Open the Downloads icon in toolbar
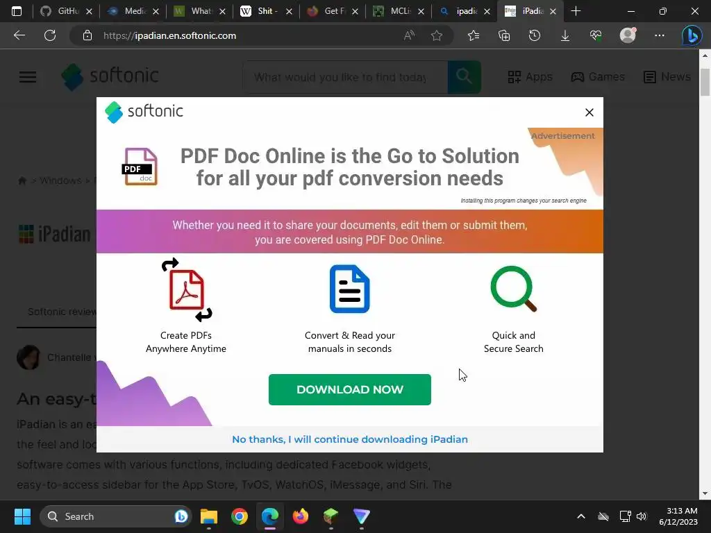Viewport: 711px width, 533px height. 565,35
